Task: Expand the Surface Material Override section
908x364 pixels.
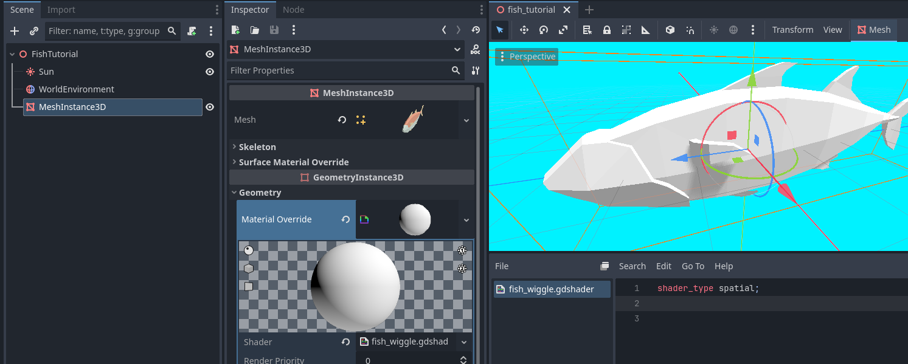Action: tap(293, 162)
